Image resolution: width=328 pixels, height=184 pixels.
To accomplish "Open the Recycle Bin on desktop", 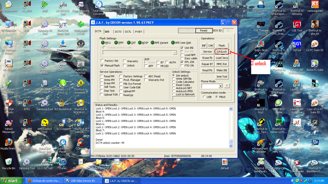I will tap(9, 162).
